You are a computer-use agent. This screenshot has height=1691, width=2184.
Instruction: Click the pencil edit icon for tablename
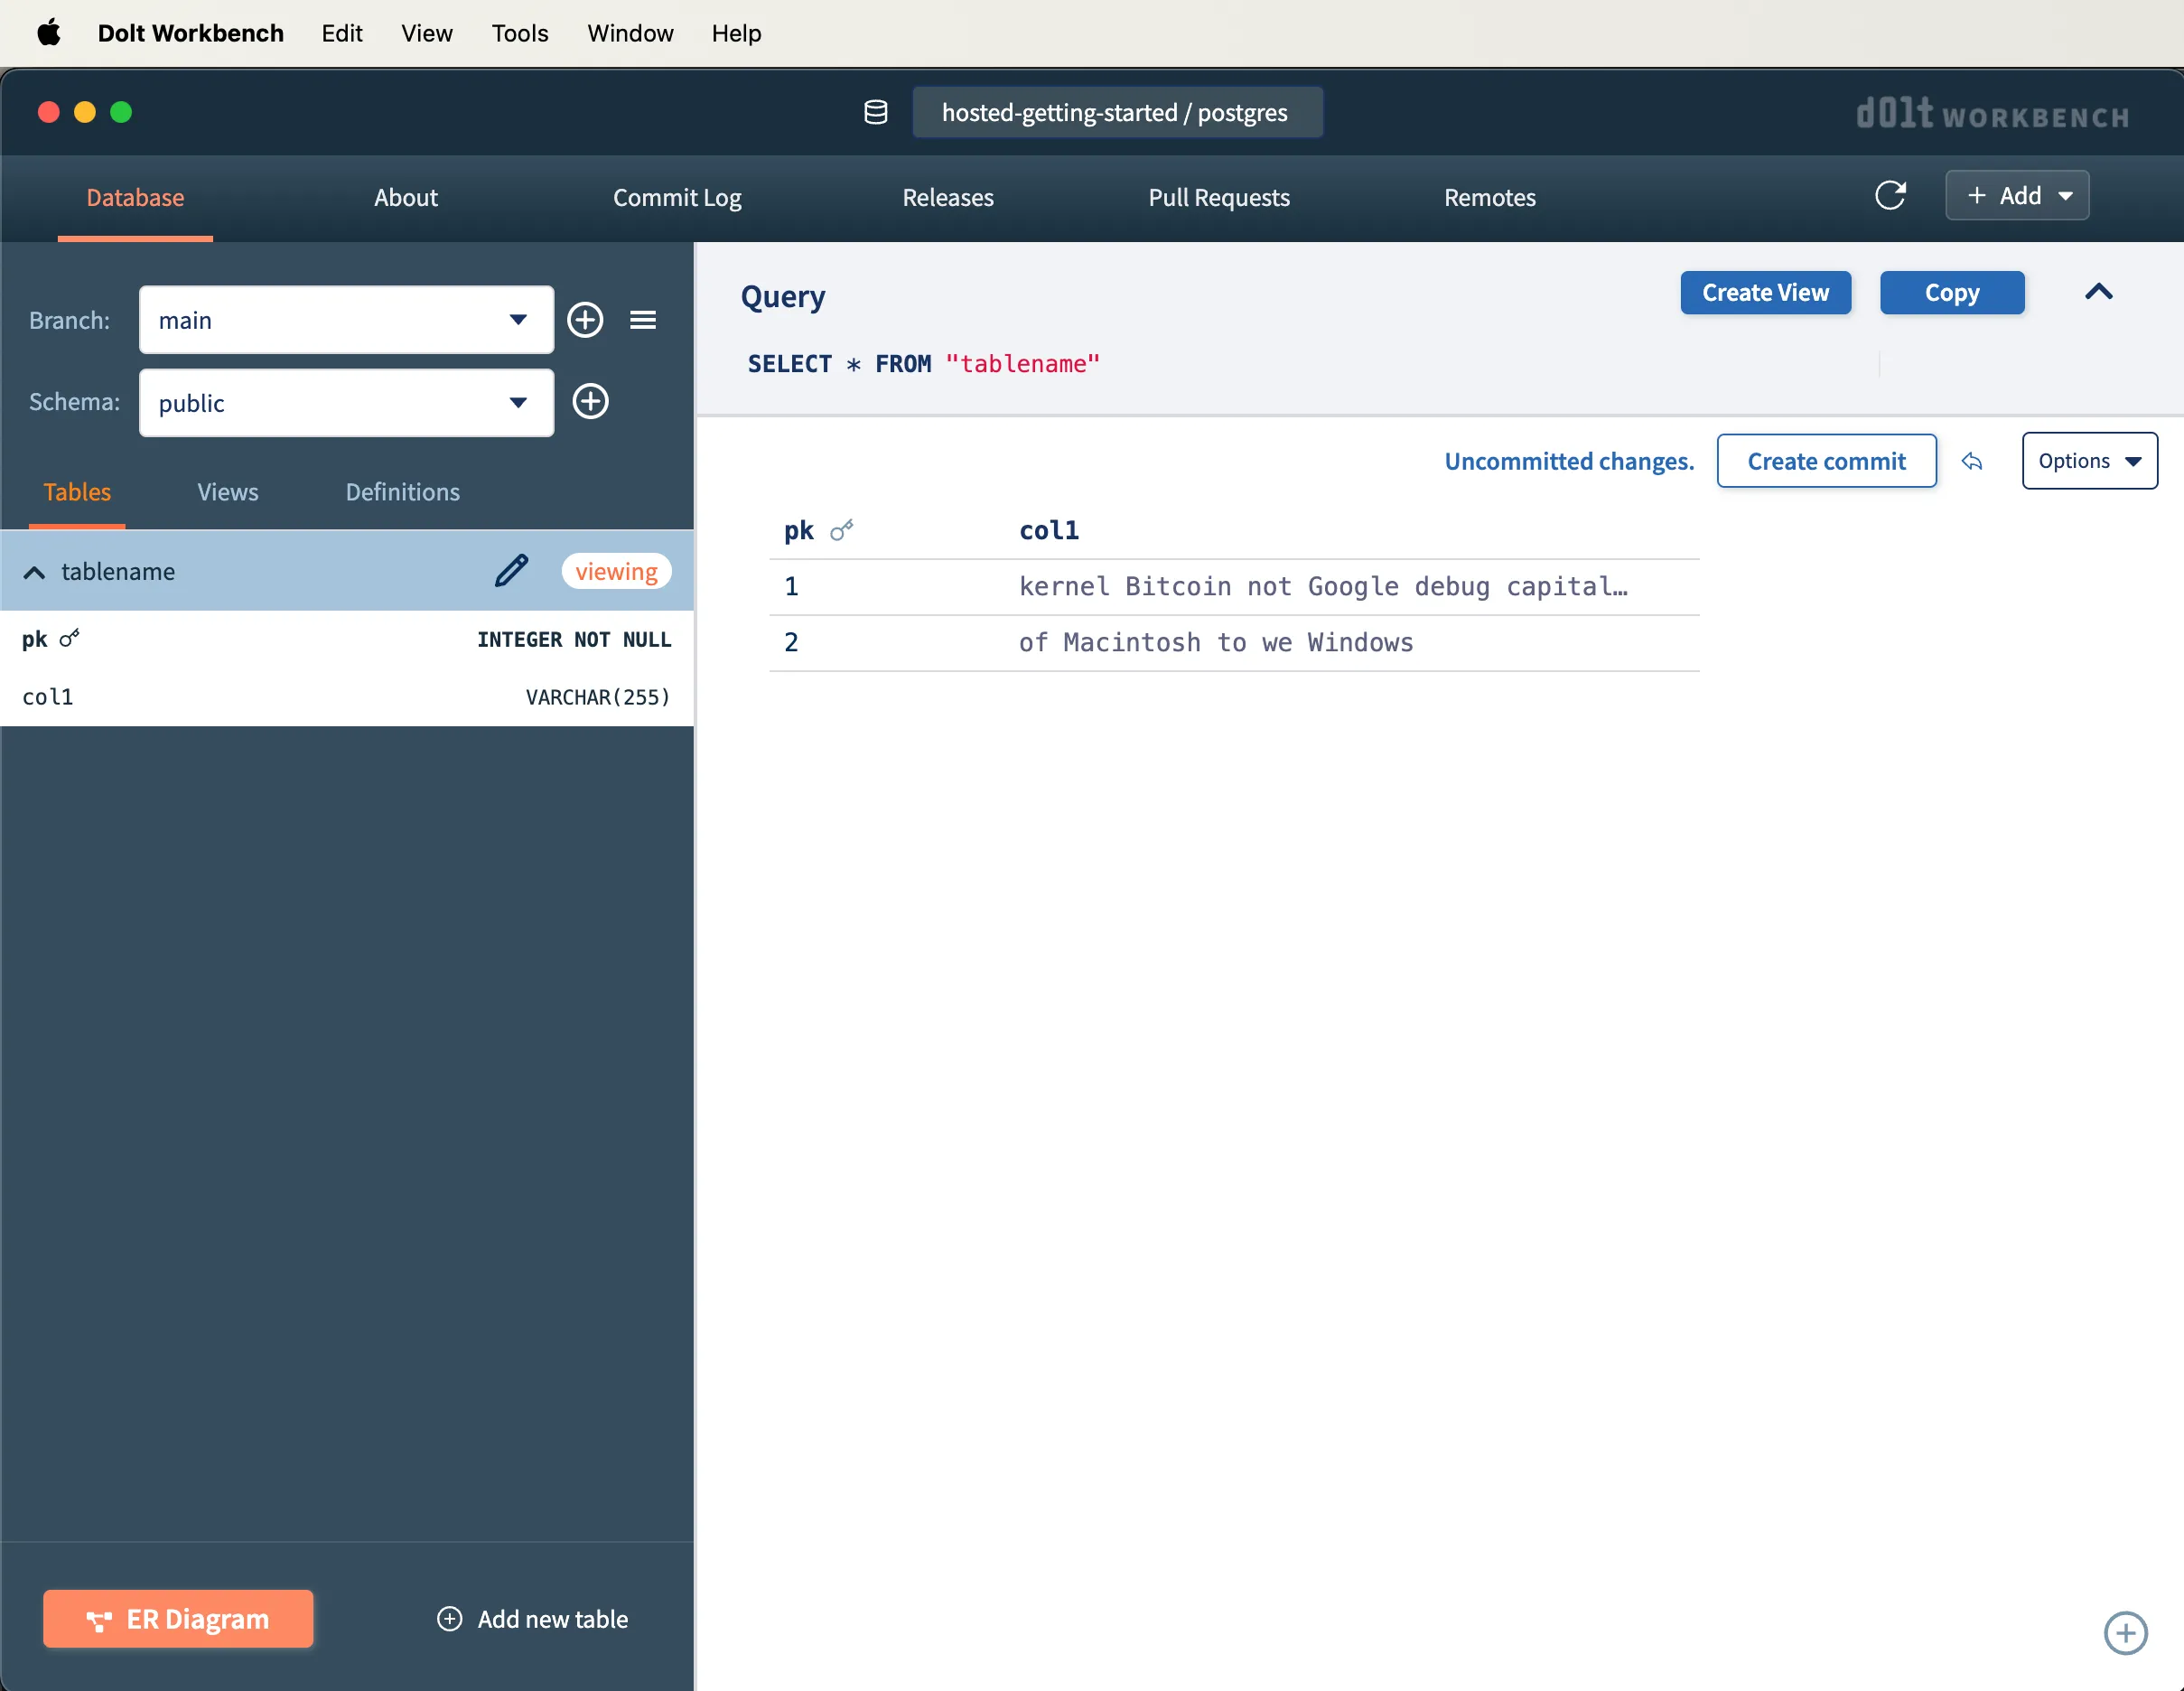pos(511,571)
